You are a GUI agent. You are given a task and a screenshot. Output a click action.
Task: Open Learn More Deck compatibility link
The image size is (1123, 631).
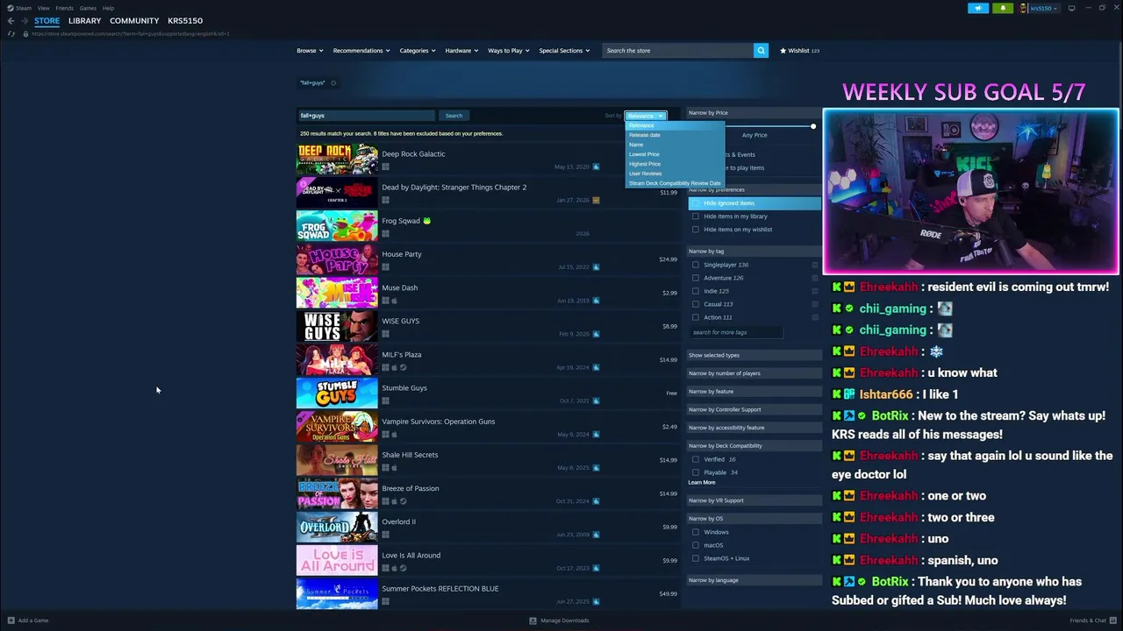click(702, 483)
